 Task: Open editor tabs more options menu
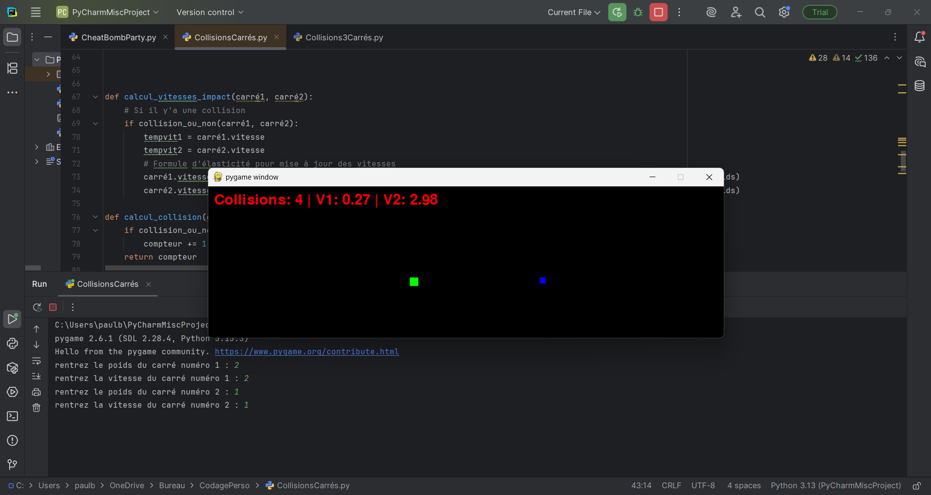coord(895,37)
